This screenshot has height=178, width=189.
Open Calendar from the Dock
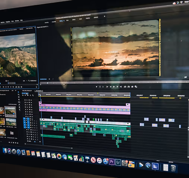pyautogui.click(x=33, y=153)
